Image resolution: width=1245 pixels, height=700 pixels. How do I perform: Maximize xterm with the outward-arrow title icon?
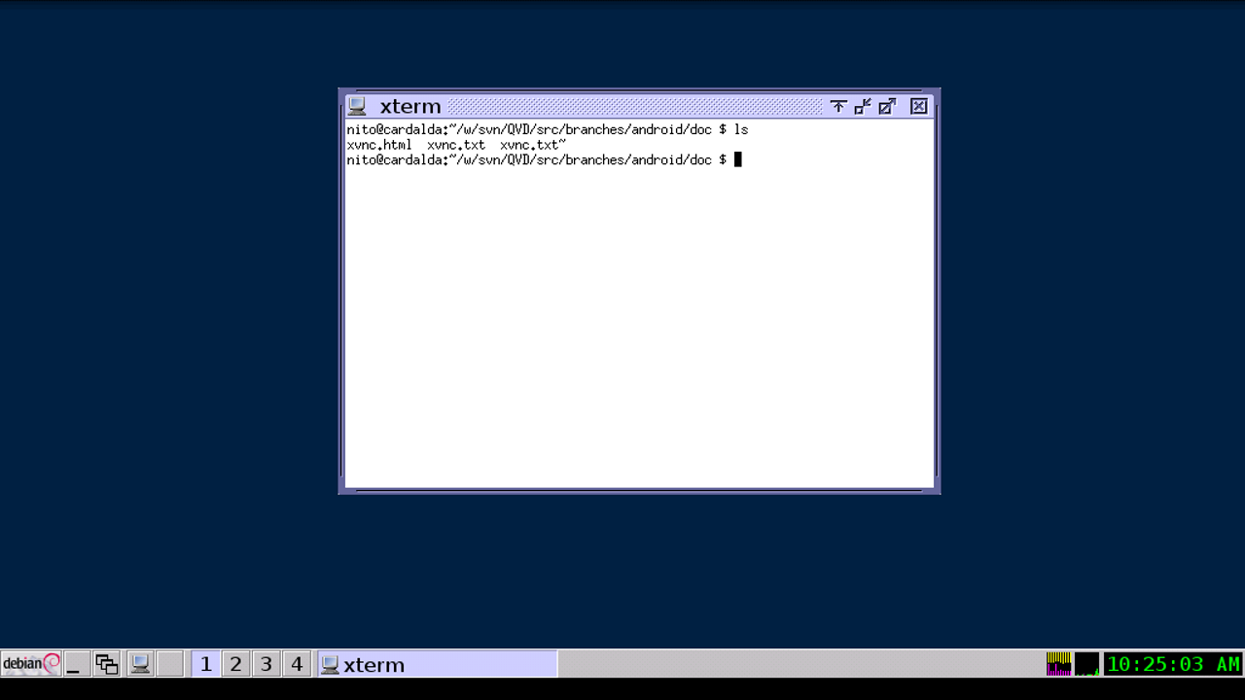pyautogui.click(x=886, y=106)
